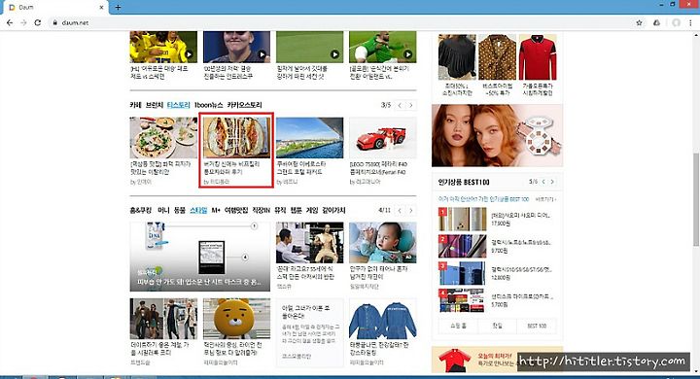Viewport: 700px width, 379px height.
Task: Select the 카카오스토리 tab
Action: [x=244, y=105]
